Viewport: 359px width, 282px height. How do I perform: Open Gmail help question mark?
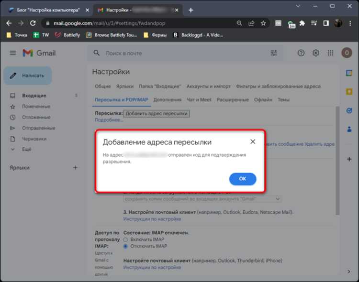[x=301, y=53]
